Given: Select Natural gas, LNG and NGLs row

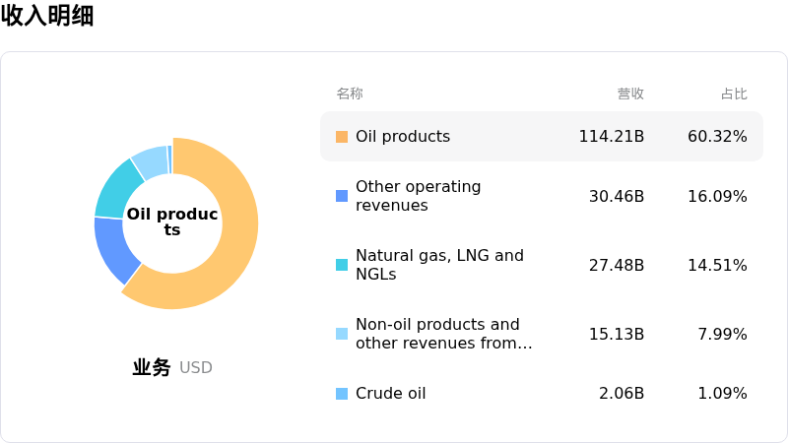Looking at the screenshot, I should coord(439,265).
